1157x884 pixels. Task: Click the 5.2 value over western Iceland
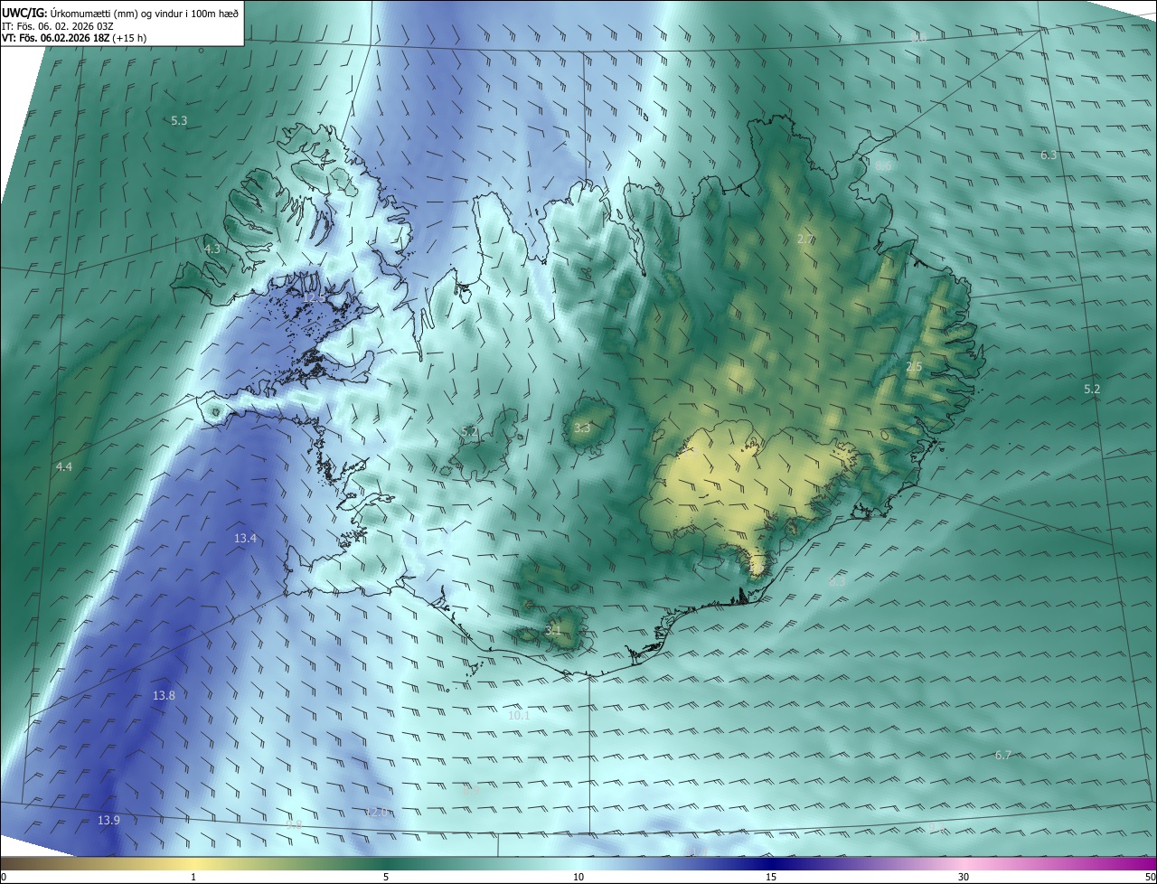(x=469, y=432)
